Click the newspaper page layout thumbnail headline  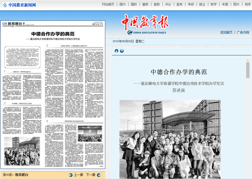coord(53,34)
